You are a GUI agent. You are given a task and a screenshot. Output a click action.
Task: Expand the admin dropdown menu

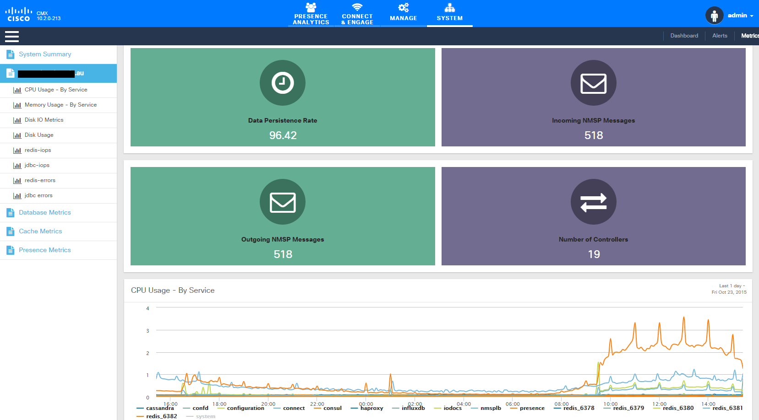click(741, 16)
